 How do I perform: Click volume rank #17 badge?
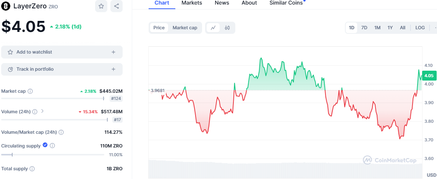click(x=117, y=120)
